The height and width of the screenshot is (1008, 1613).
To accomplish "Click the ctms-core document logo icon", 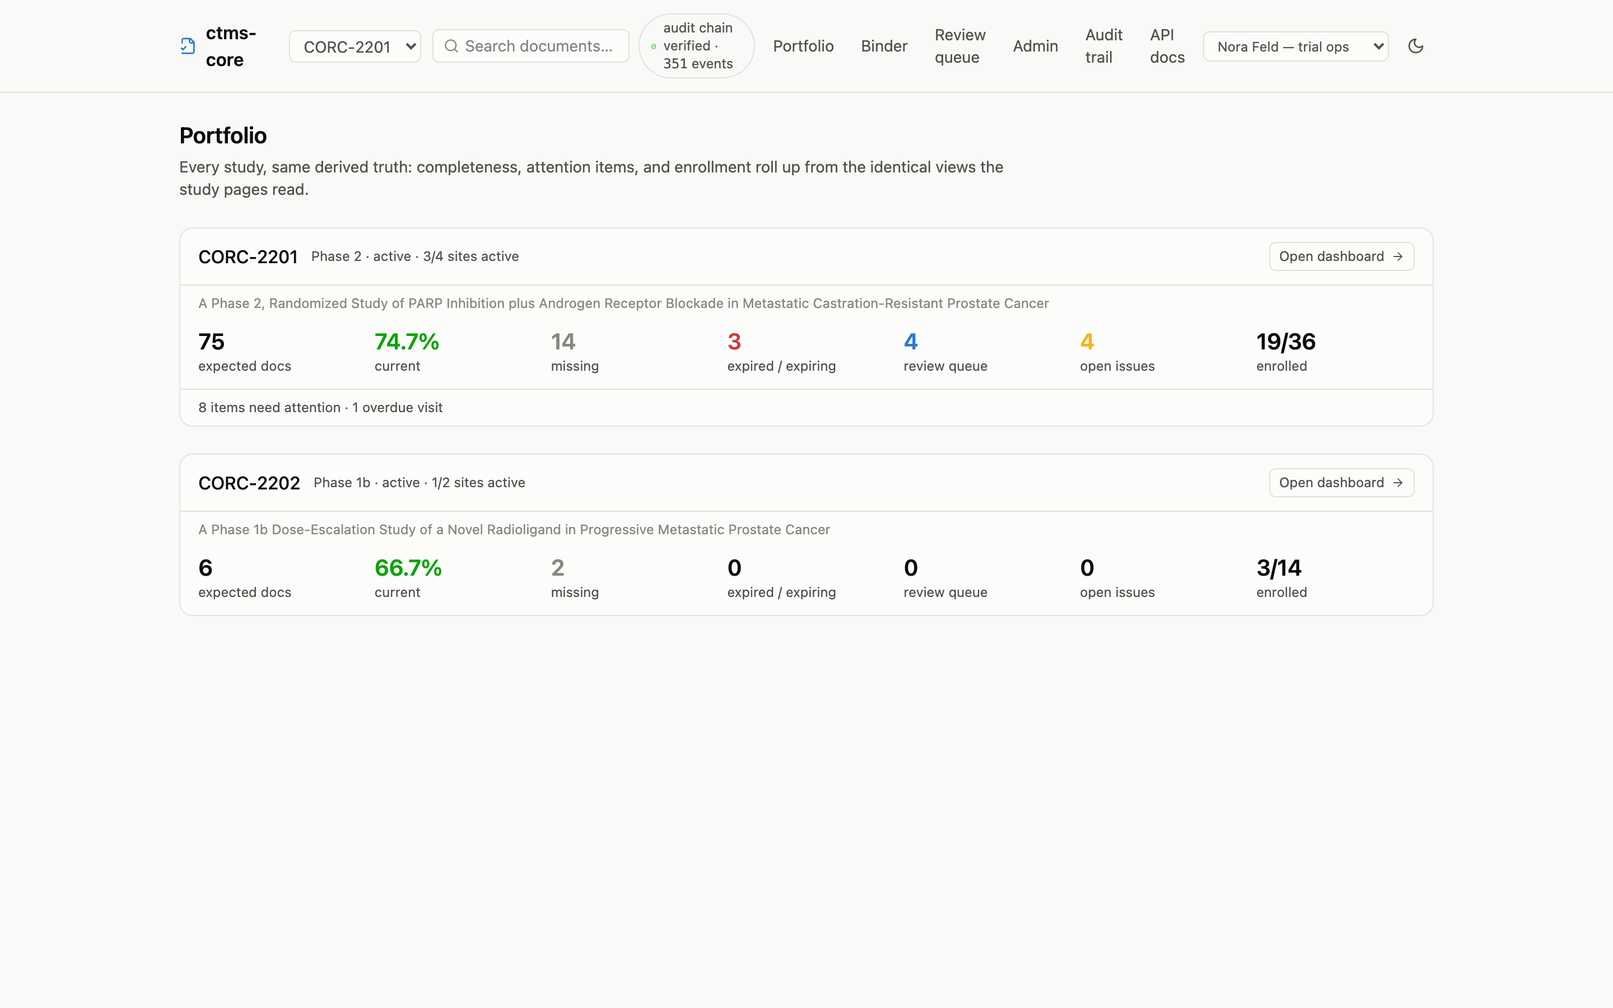I will click(188, 46).
